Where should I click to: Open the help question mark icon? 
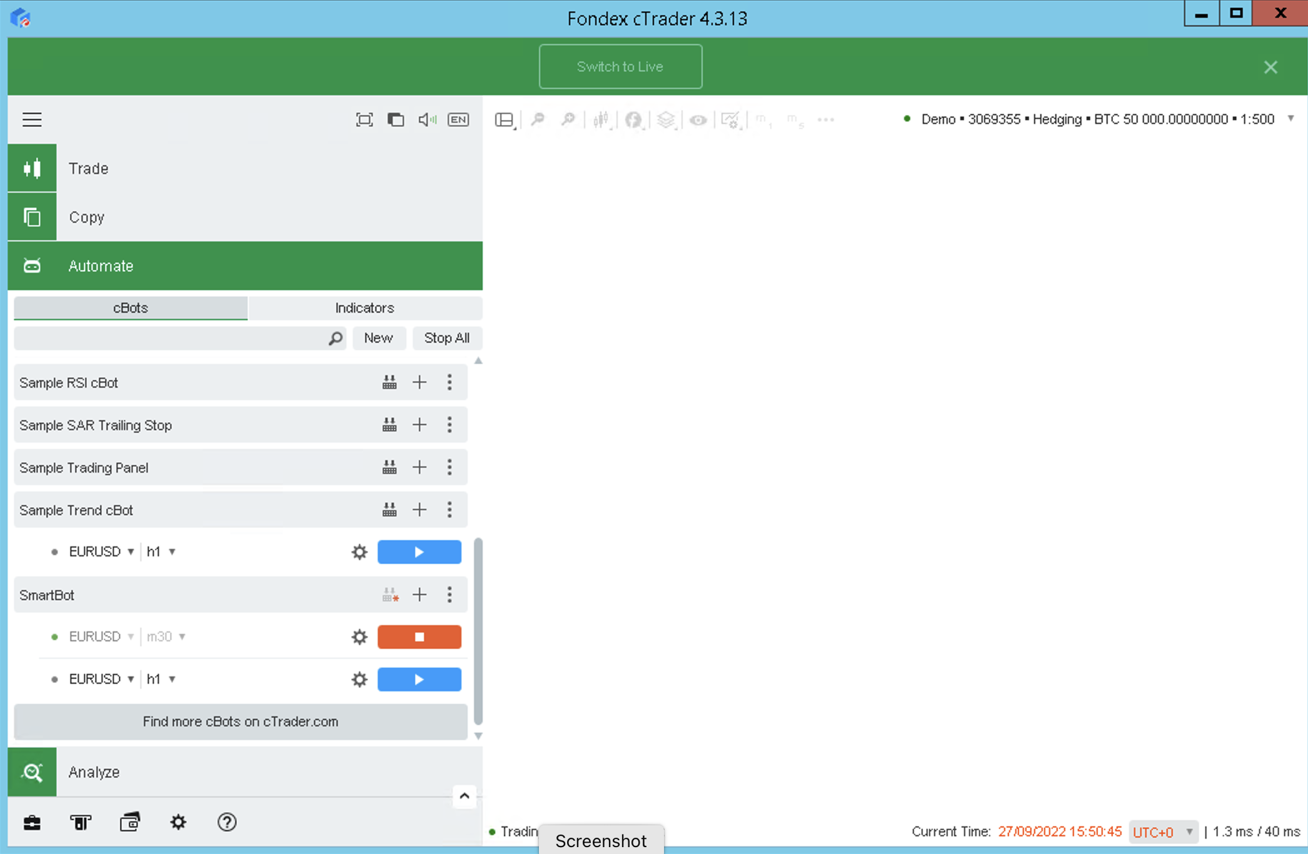[226, 822]
